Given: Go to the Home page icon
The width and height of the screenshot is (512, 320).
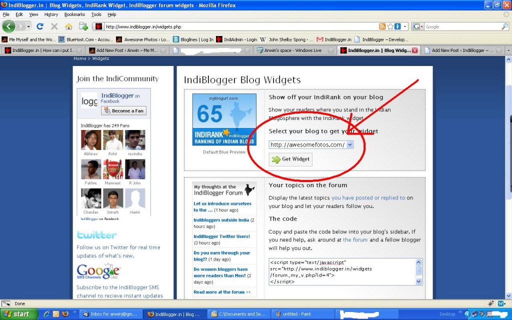Looking at the screenshot, I should tap(68, 26).
